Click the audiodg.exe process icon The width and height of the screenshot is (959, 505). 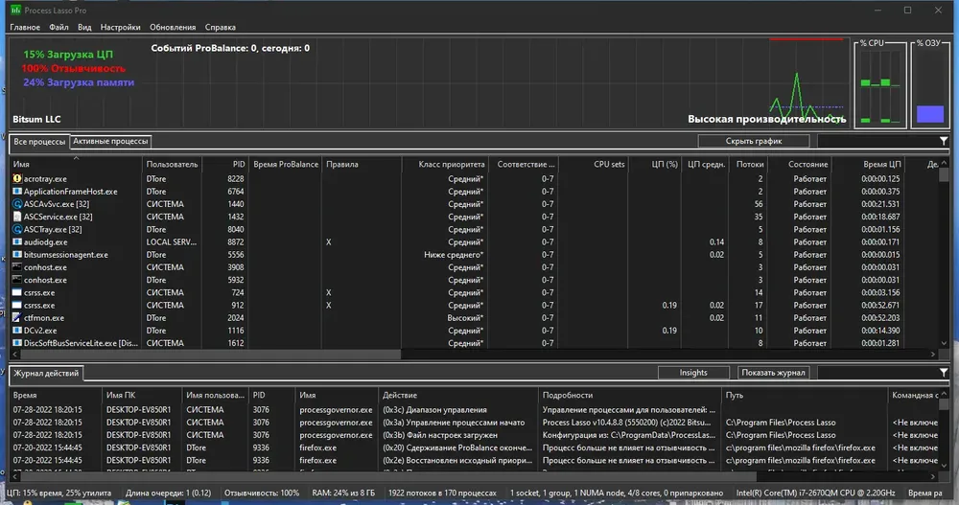click(x=17, y=242)
